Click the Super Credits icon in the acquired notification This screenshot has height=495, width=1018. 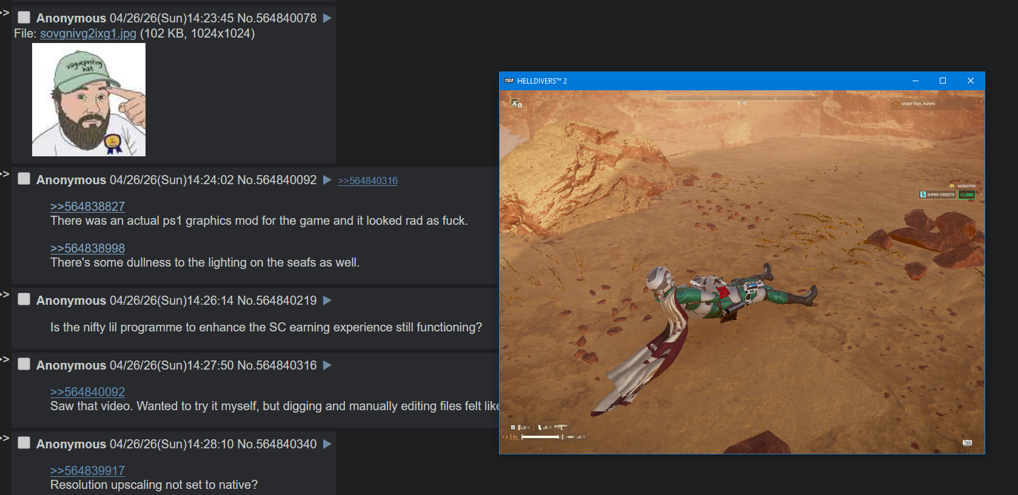(923, 194)
